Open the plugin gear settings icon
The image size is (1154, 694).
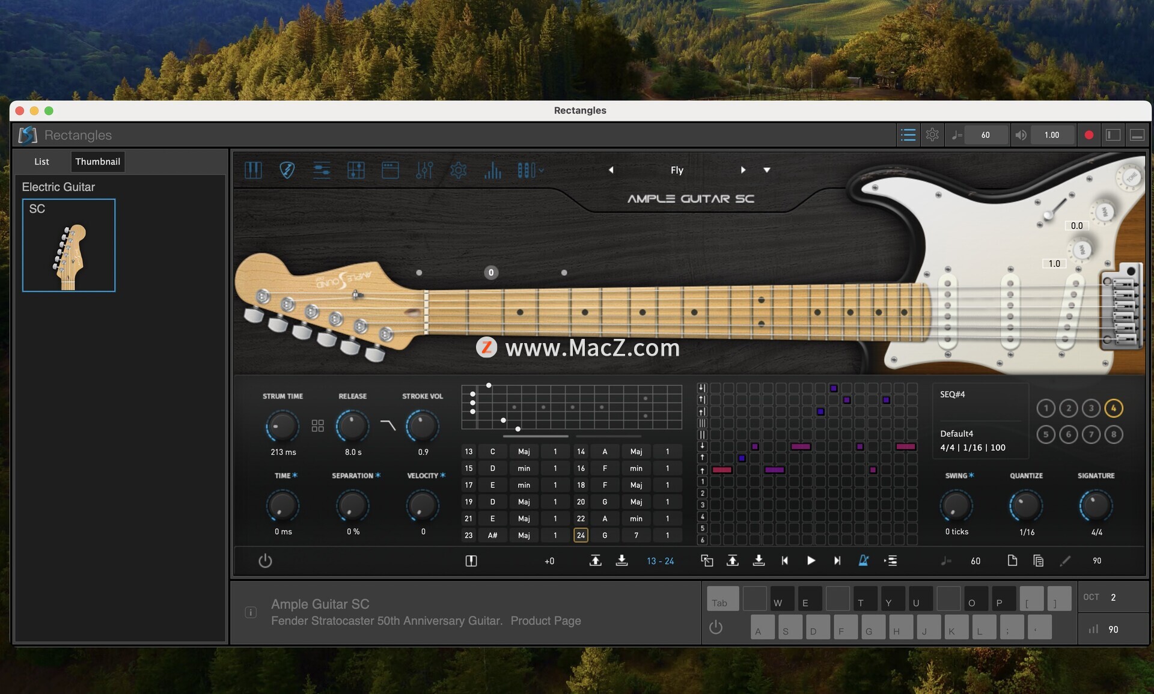[459, 171]
